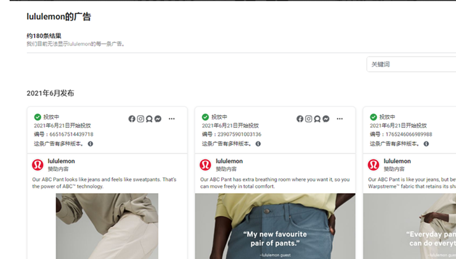Click the 约180条结果 results count
The width and height of the screenshot is (456, 259).
[x=44, y=36]
